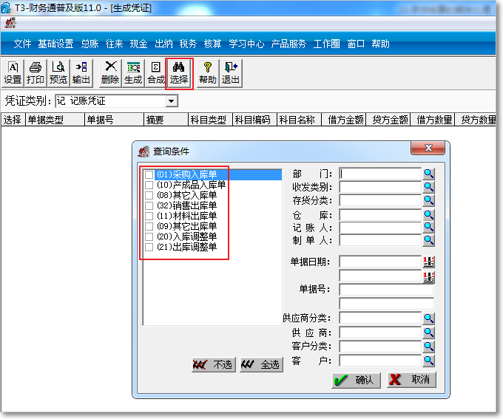Viewport: 503px width, 419px height.
Task: Open calendar for 单据日期 end field
Action: click(428, 276)
